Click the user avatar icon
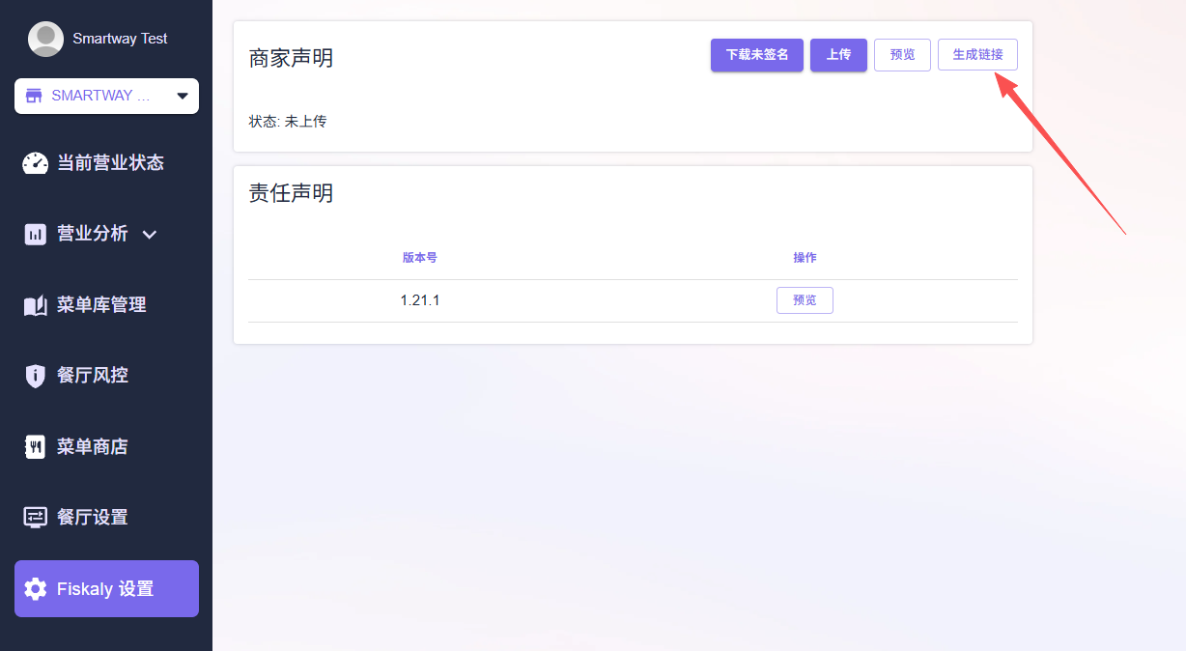1186x651 pixels. pyautogui.click(x=45, y=39)
